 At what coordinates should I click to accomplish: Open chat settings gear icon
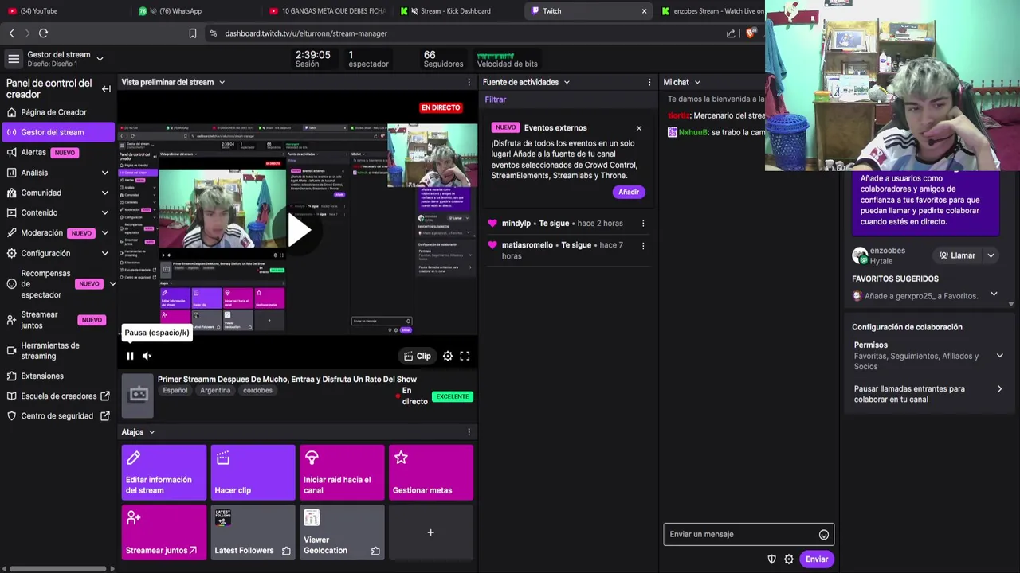[789, 559]
